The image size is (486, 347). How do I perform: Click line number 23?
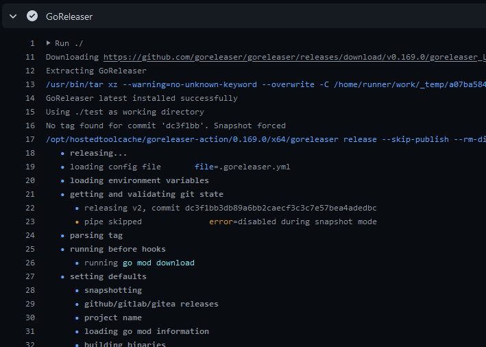[x=30, y=222]
